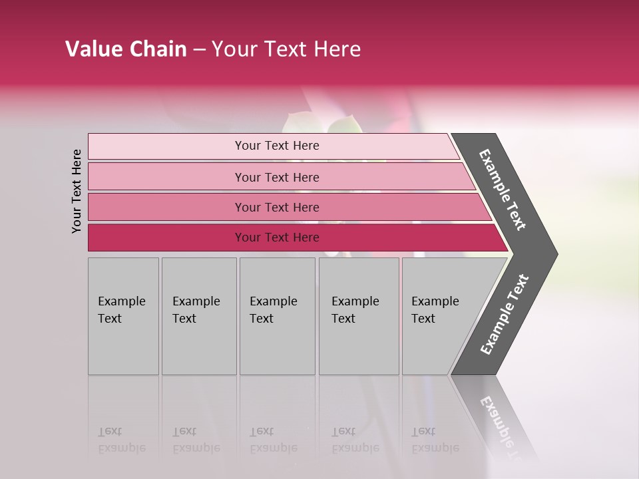Select the lower dark arrow 'Example Text' segment
Screen dimensions: 639x479
(x=504, y=314)
